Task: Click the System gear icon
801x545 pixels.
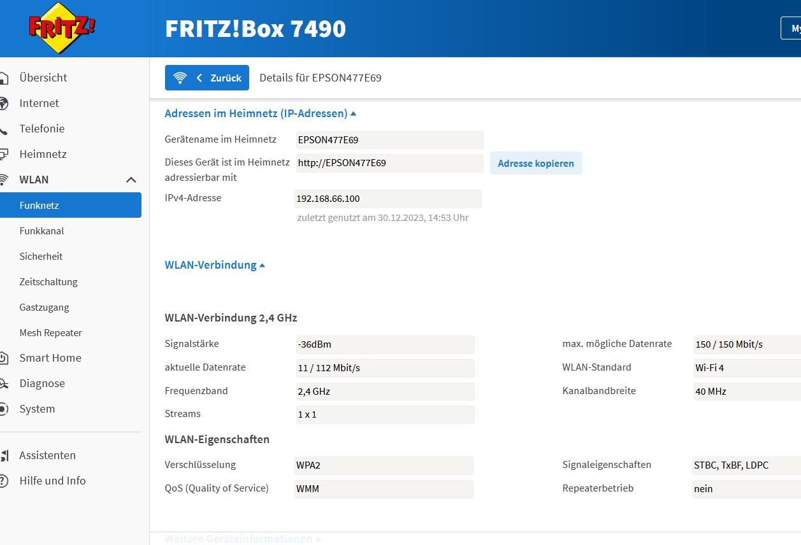Action: coord(3,409)
